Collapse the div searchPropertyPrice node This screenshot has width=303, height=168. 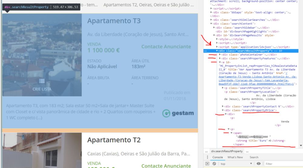point(223,110)
